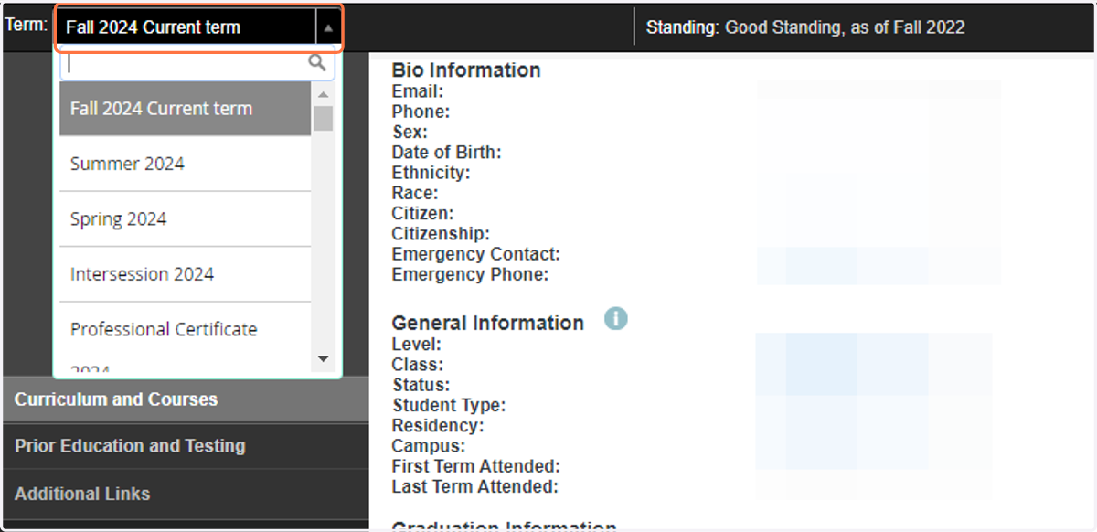Click the Last Term Attended: label
Viewport: 1097px width, 532px height.
475,487
